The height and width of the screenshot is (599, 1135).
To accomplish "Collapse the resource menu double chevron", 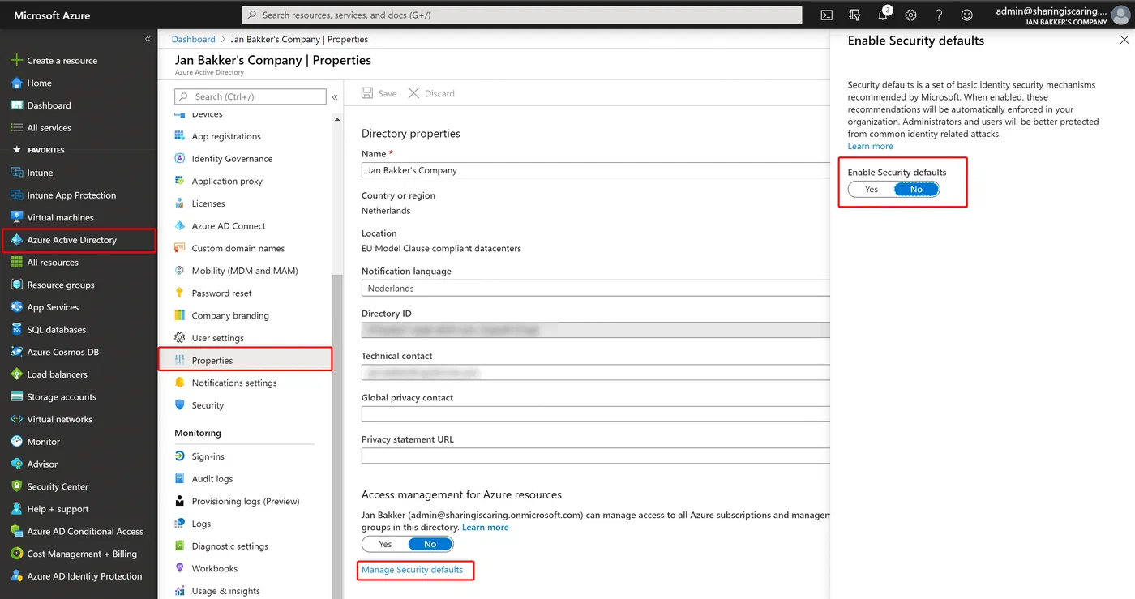I will (335, 96).
